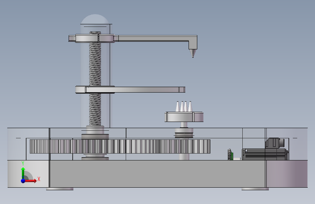Select the conical nozzle tip on the upper arm
Viewport: 315px width, 204px height.
point(193,53)
